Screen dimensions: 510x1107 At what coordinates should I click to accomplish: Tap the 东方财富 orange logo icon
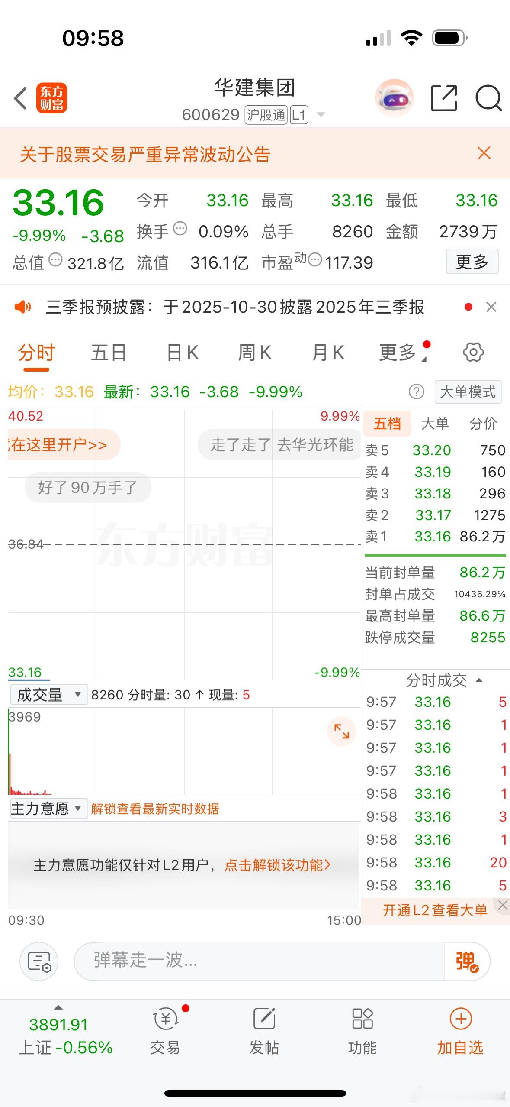pyautogui.click(x=51, y=98)
